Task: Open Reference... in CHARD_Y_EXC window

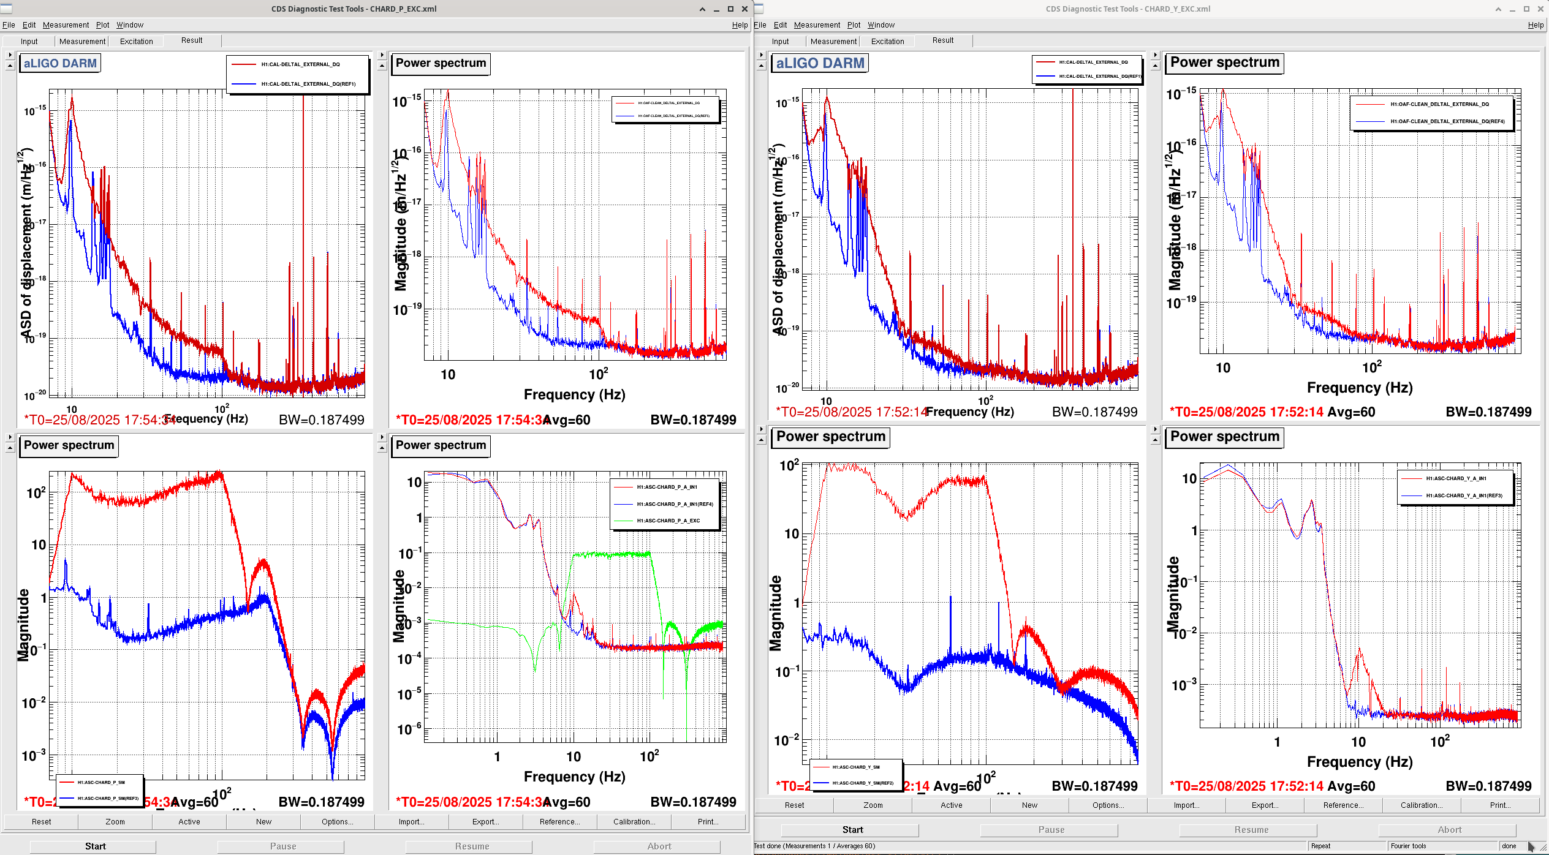Action: coord(1343,805)
